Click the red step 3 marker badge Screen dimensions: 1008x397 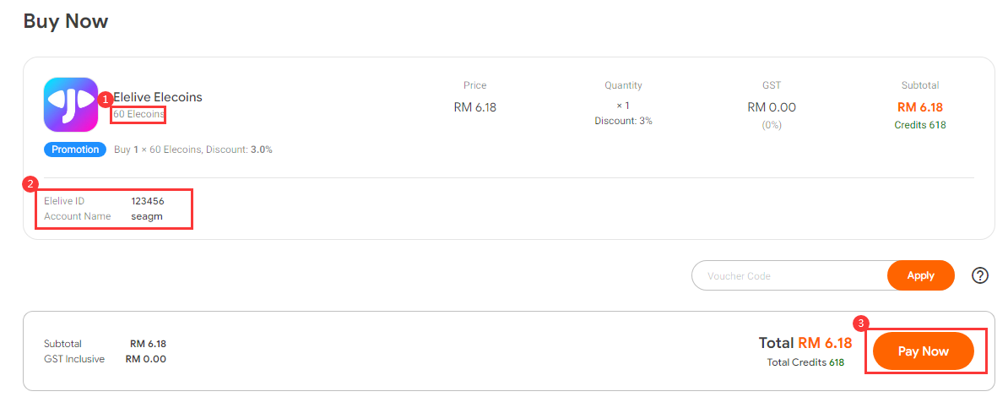pyautogui.click(x=861, y=323)
